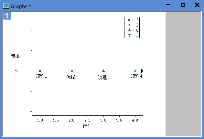Click legend symbol for series C
The image size is (204, 139).
[x=129, y=30]
